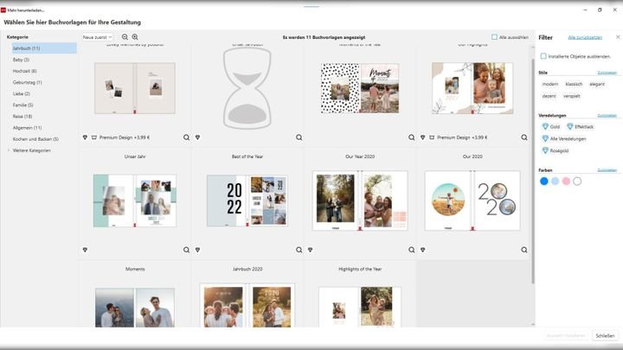This screenshot has height=350, width=623.
Task: Open the Neue zuerst sort dropdown
Action: [98, 37]
